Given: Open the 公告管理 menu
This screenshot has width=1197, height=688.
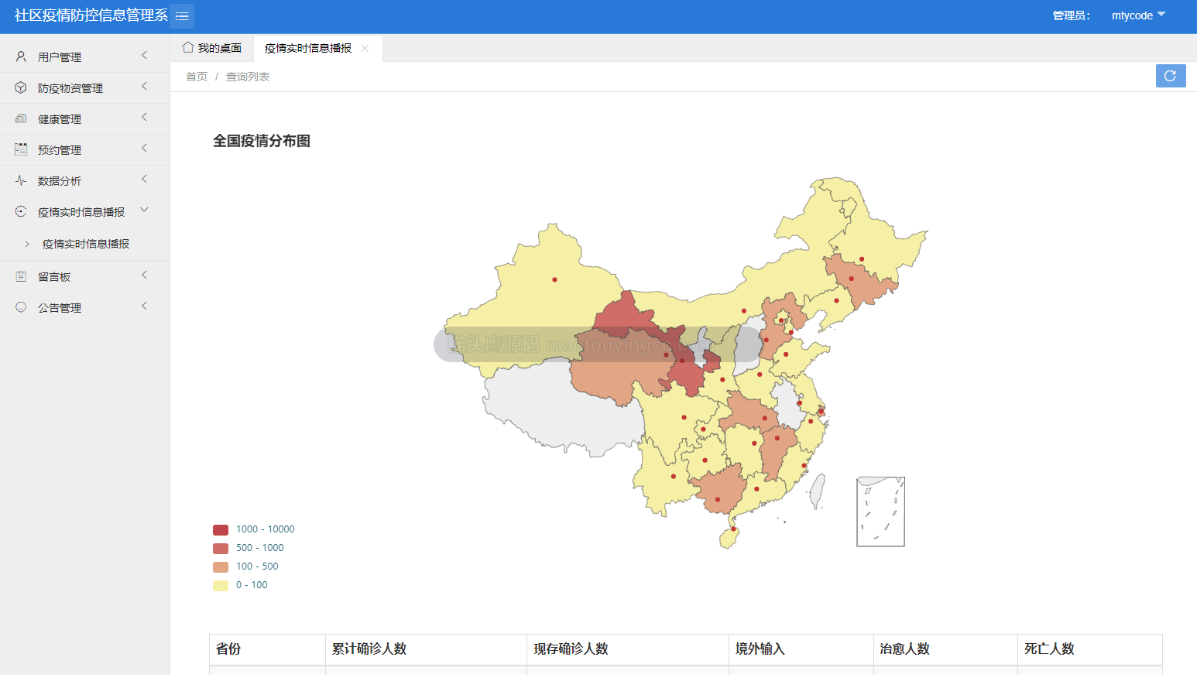Looking at the screenshot, I should point(84,307).
